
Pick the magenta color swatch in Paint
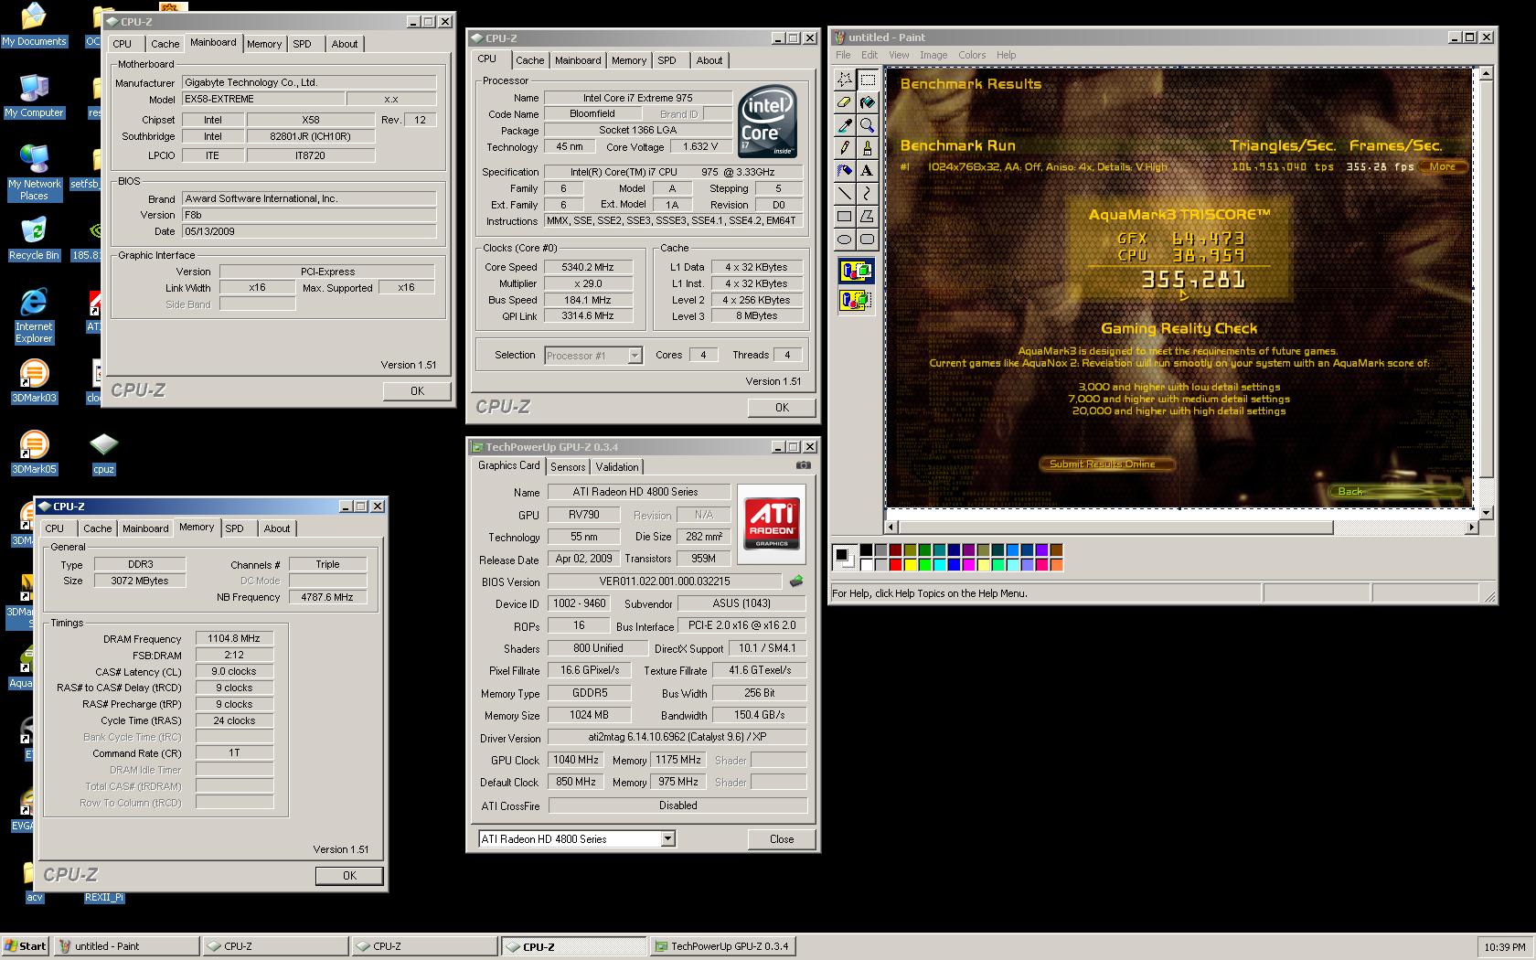coord(968,564)
